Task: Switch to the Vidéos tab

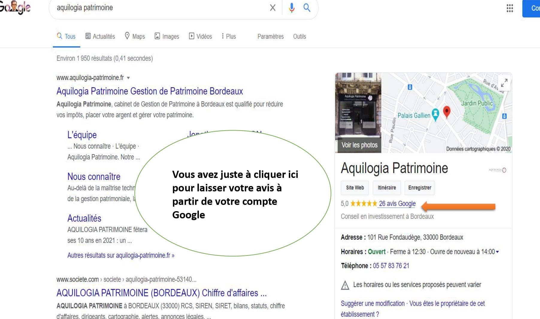Action: click(x=200, y=36)
